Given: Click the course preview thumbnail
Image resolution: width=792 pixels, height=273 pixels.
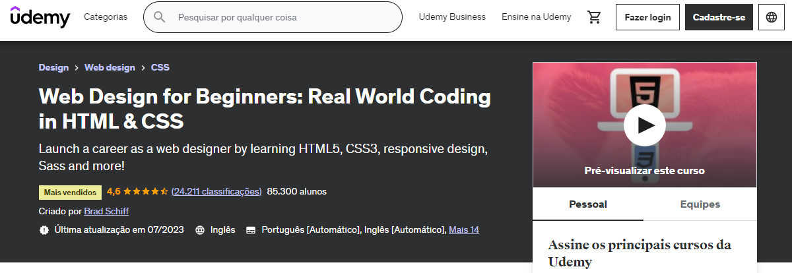Looking at the screenshot, I should [x=644, y=125].
